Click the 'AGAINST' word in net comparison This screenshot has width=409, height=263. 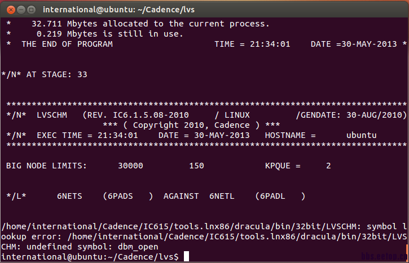(181, 196)
